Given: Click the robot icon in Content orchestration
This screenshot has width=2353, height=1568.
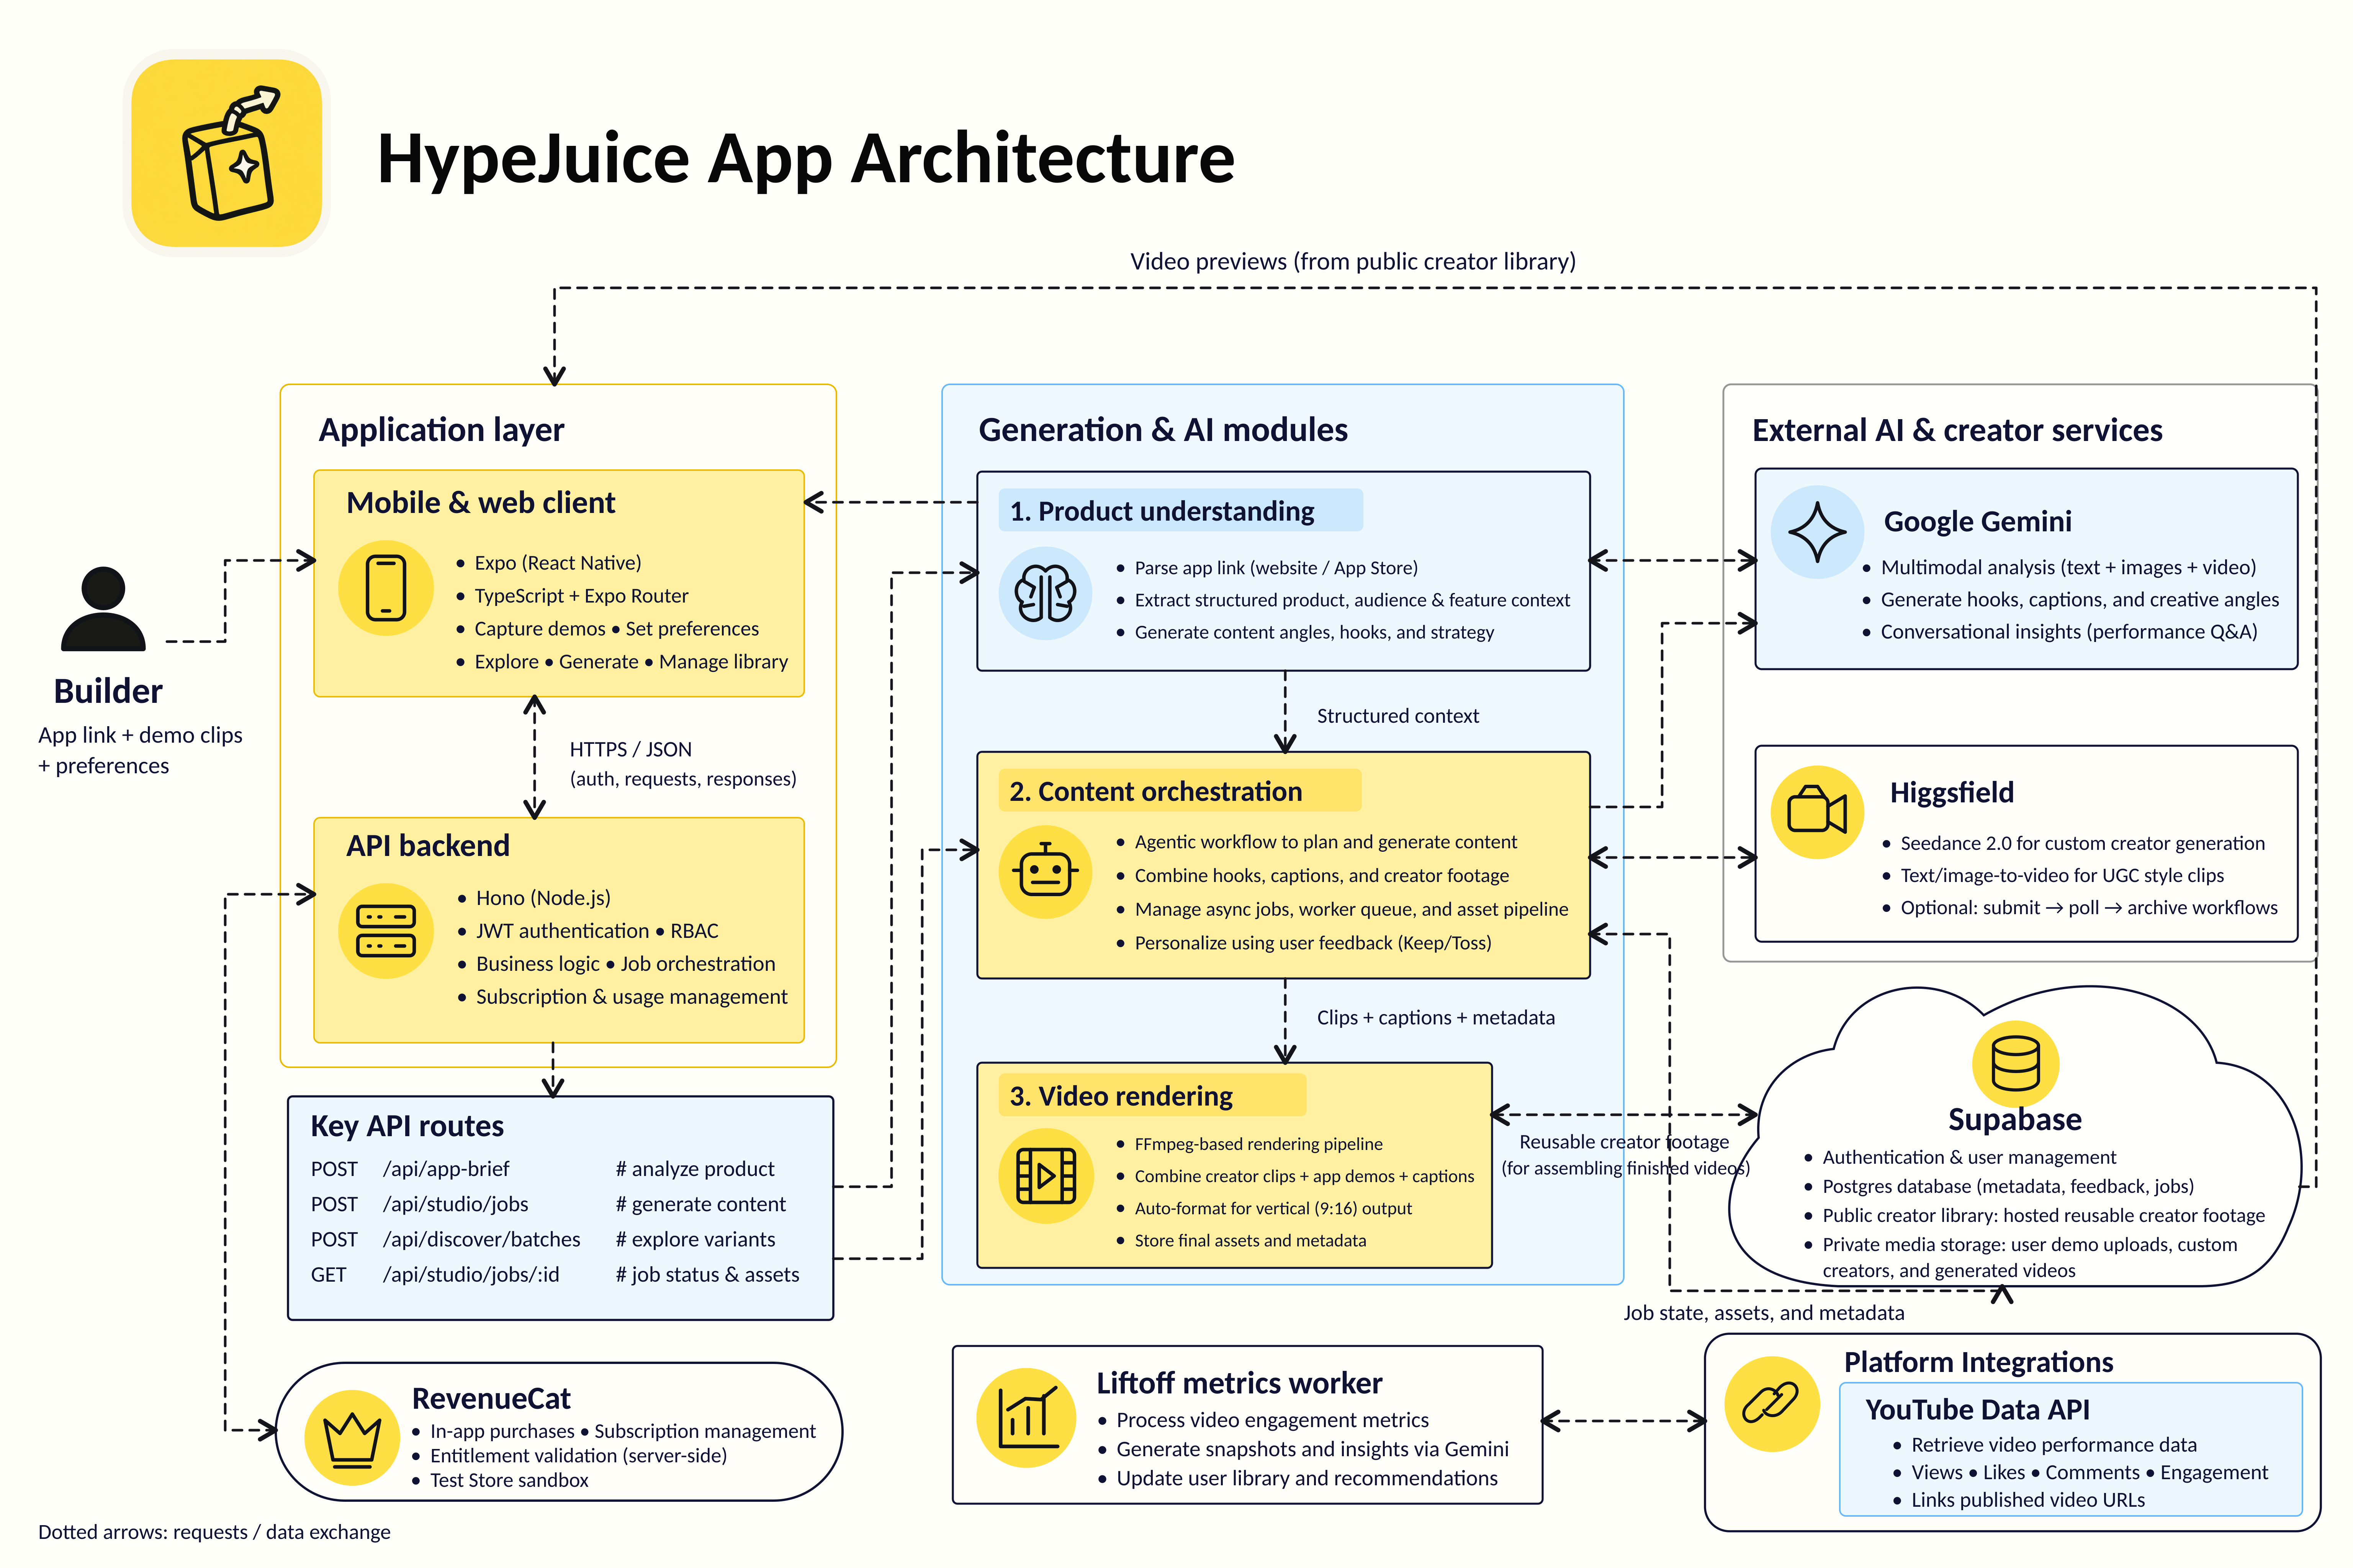Looking at the screenshot, I should [1046, 872].
